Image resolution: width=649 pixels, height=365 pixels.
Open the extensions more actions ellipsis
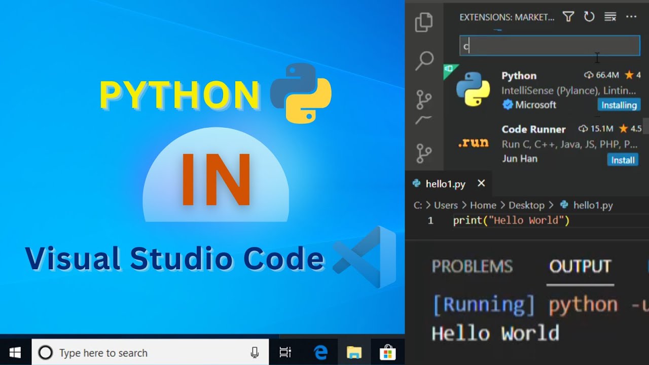(x=631, y=17)
